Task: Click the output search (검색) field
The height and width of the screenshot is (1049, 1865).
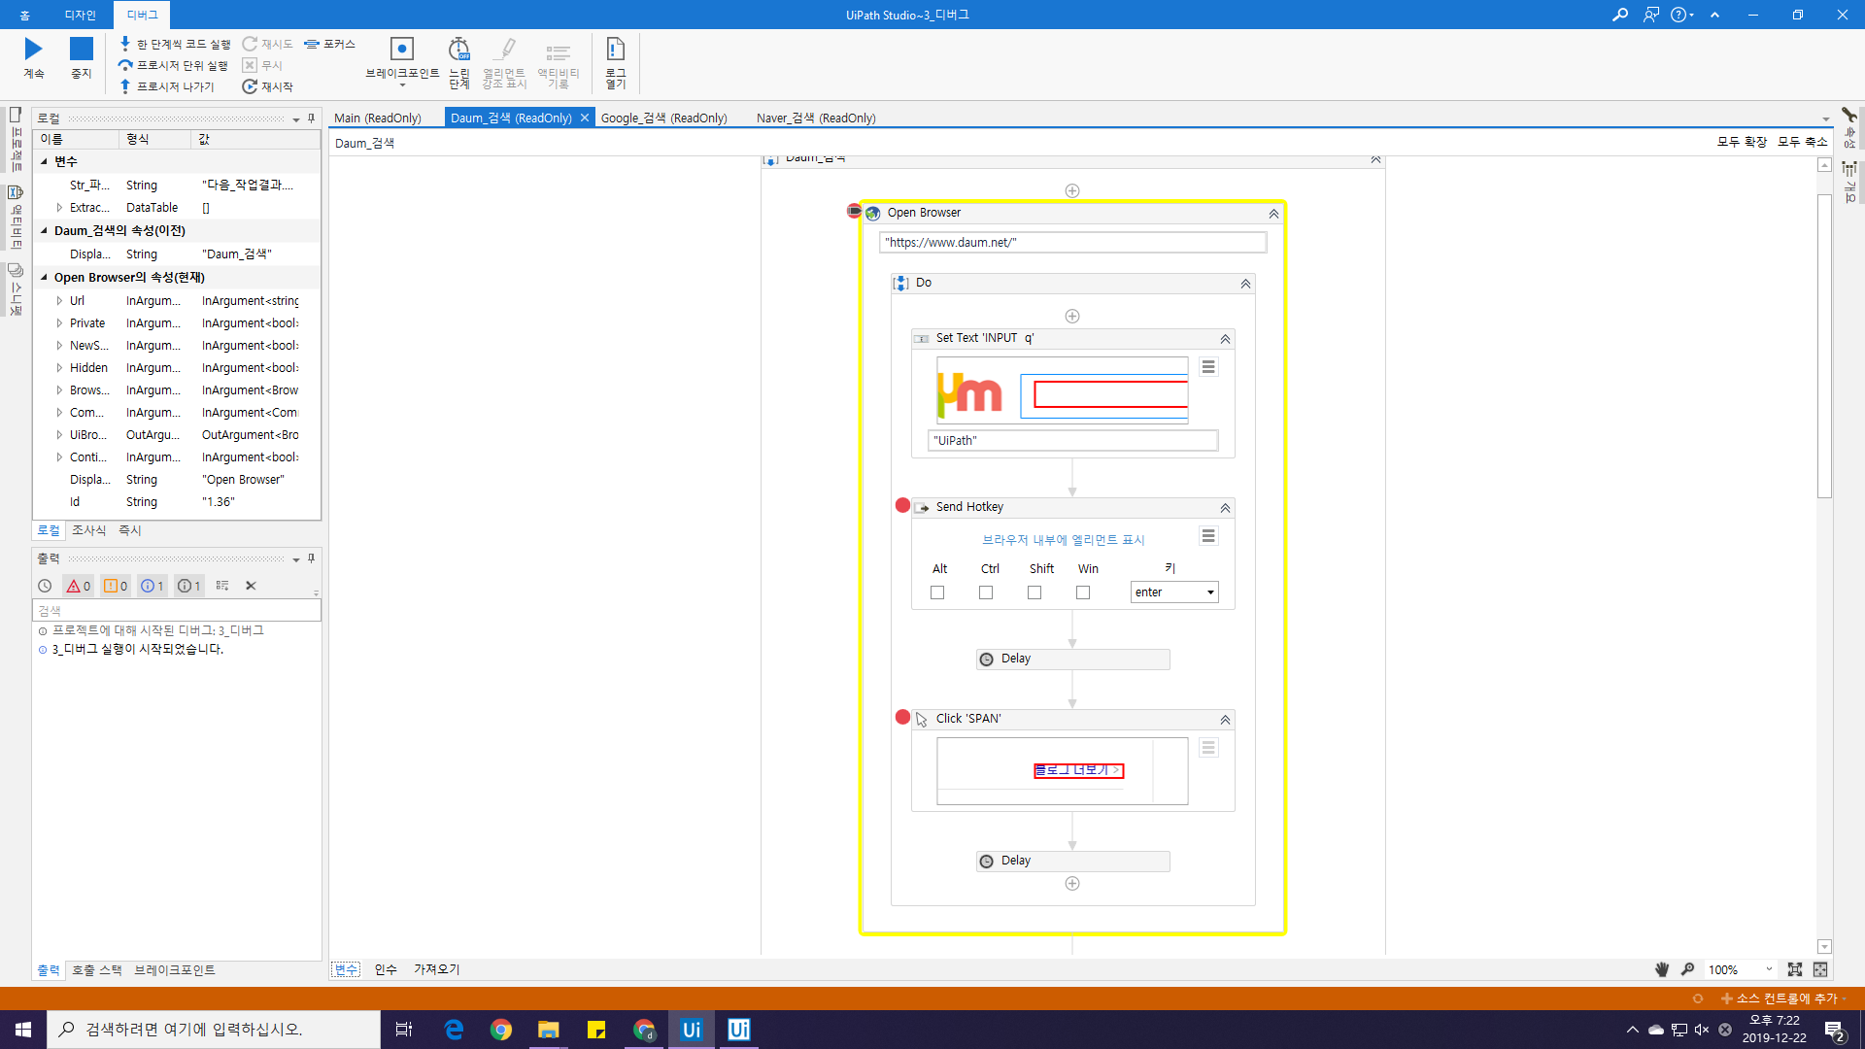Action: [x=175, y=611]
